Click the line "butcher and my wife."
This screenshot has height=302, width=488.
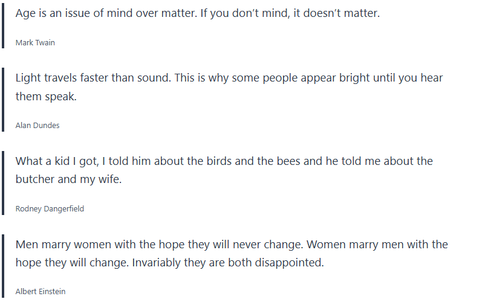click(68, 179)
